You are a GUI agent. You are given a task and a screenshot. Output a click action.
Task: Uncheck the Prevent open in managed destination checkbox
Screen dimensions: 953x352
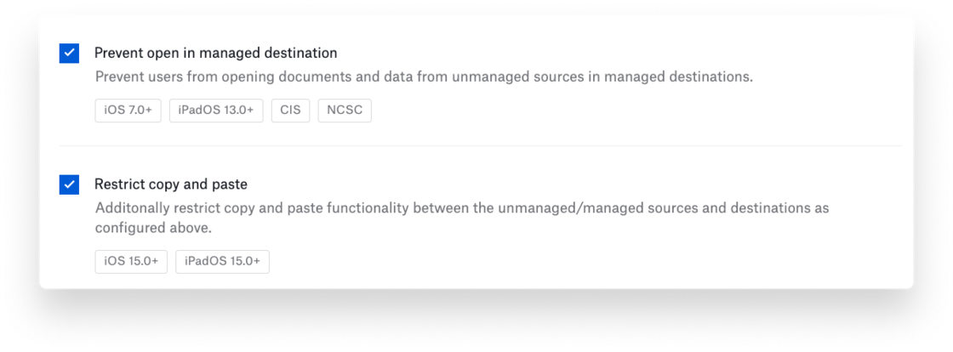pyautogui.click(x=69, y=53)
